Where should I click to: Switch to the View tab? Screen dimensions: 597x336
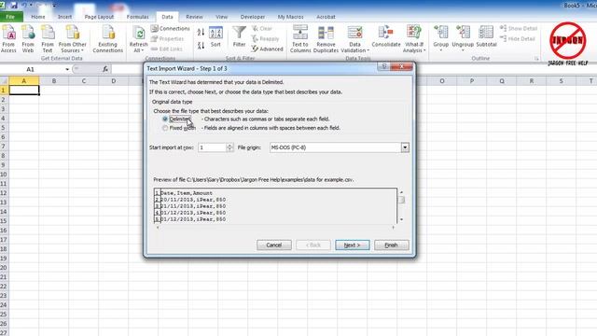click(x=221, y=17)
